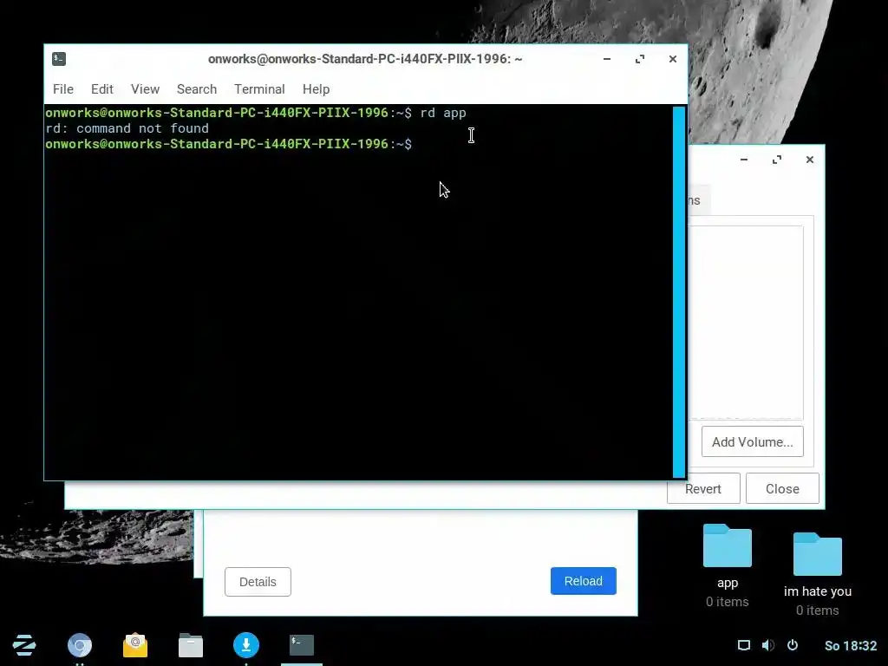Click the Add Volume... button
Image resolution: width=888 pixels, height=666 pixels.
752,441
